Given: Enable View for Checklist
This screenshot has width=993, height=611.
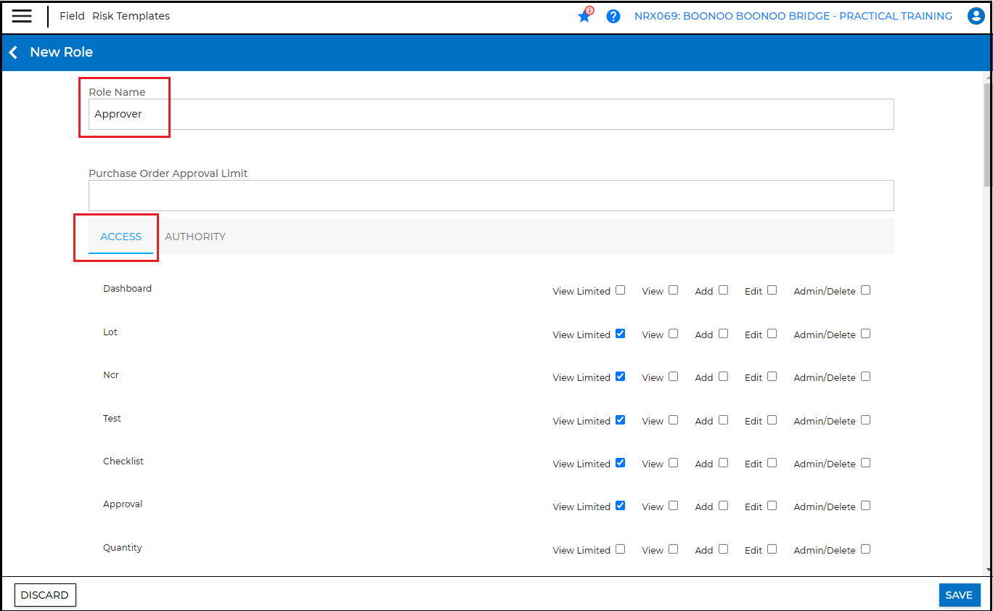Looking at the screenshot, I should coord(674,463).
